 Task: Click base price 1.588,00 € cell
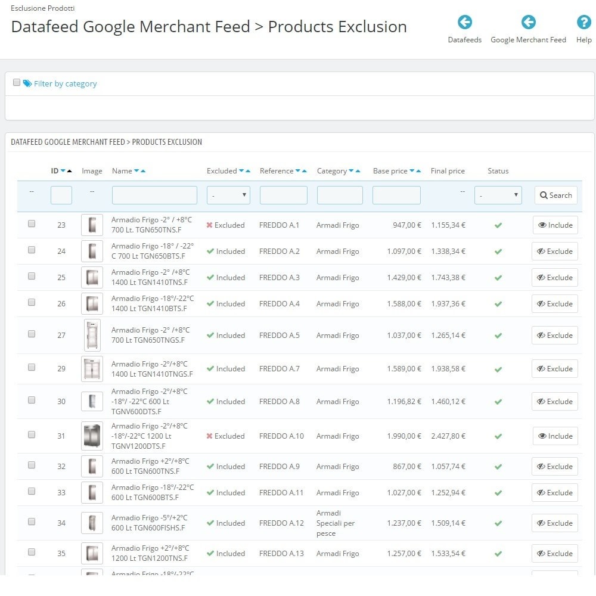pyautogui.click(x=404, y=304)
